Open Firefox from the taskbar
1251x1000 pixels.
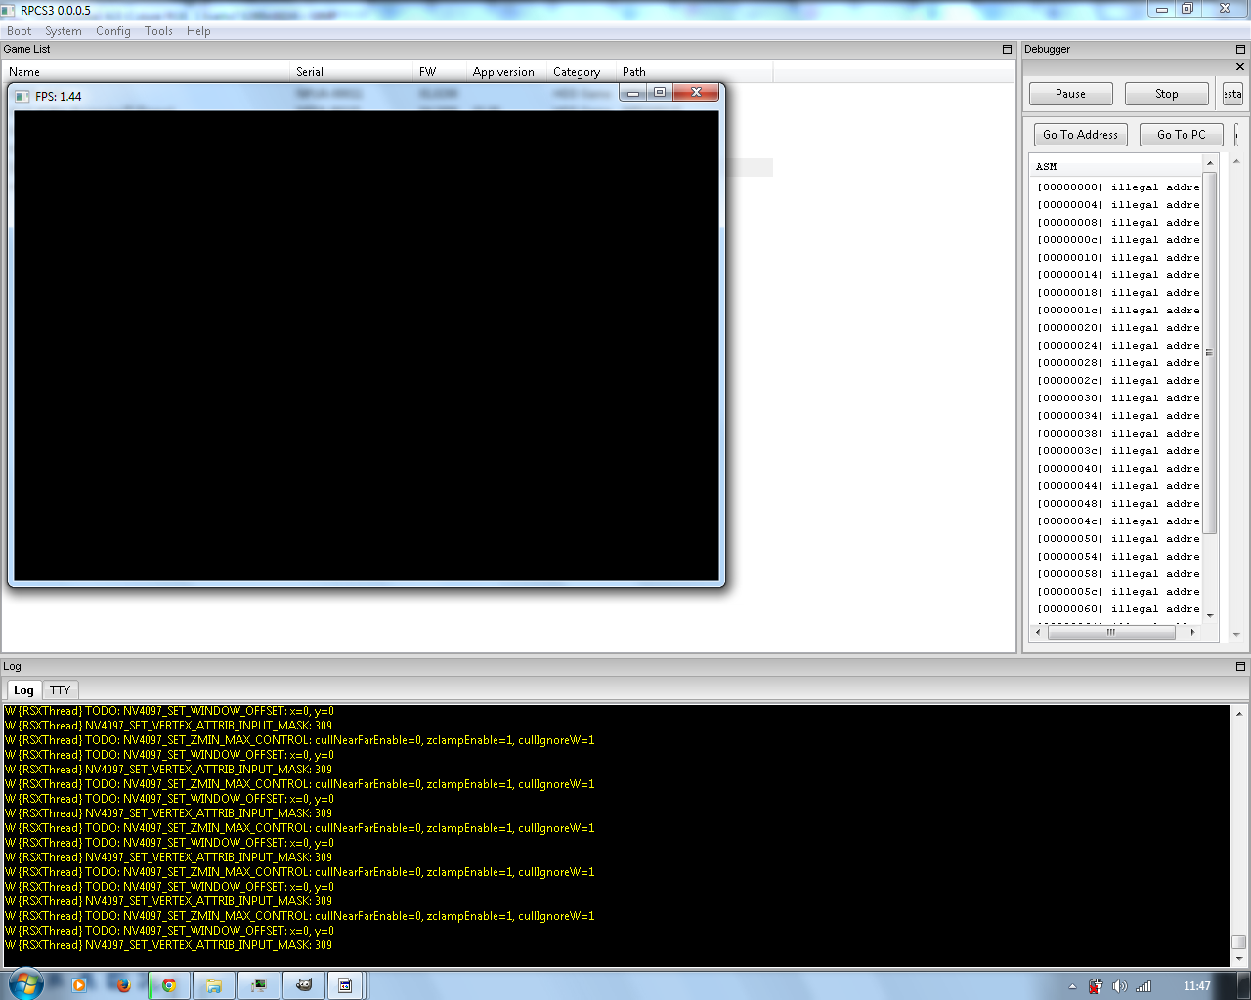pos(123,985)
